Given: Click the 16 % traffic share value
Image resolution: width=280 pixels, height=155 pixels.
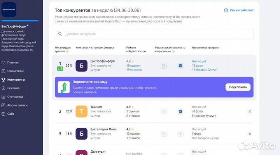Looking at the screenshot, I should click(x=69, y=134).
